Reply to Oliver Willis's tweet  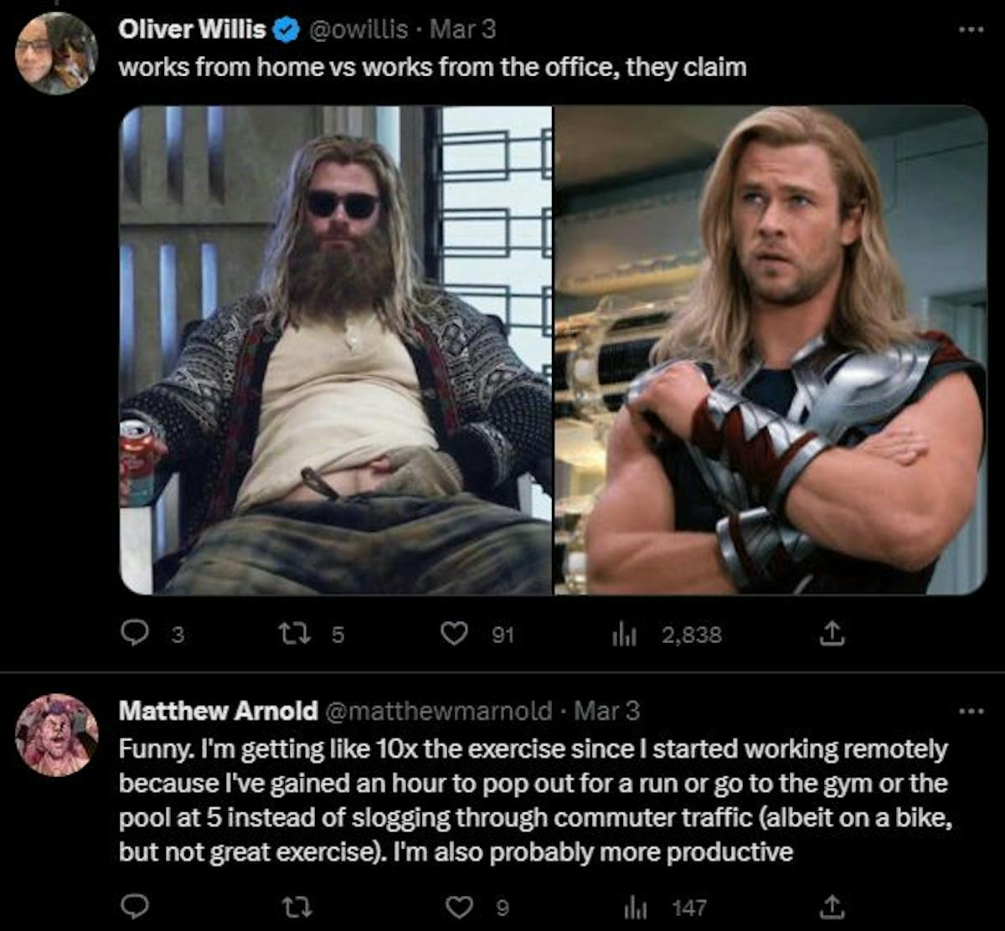(135, 635)
